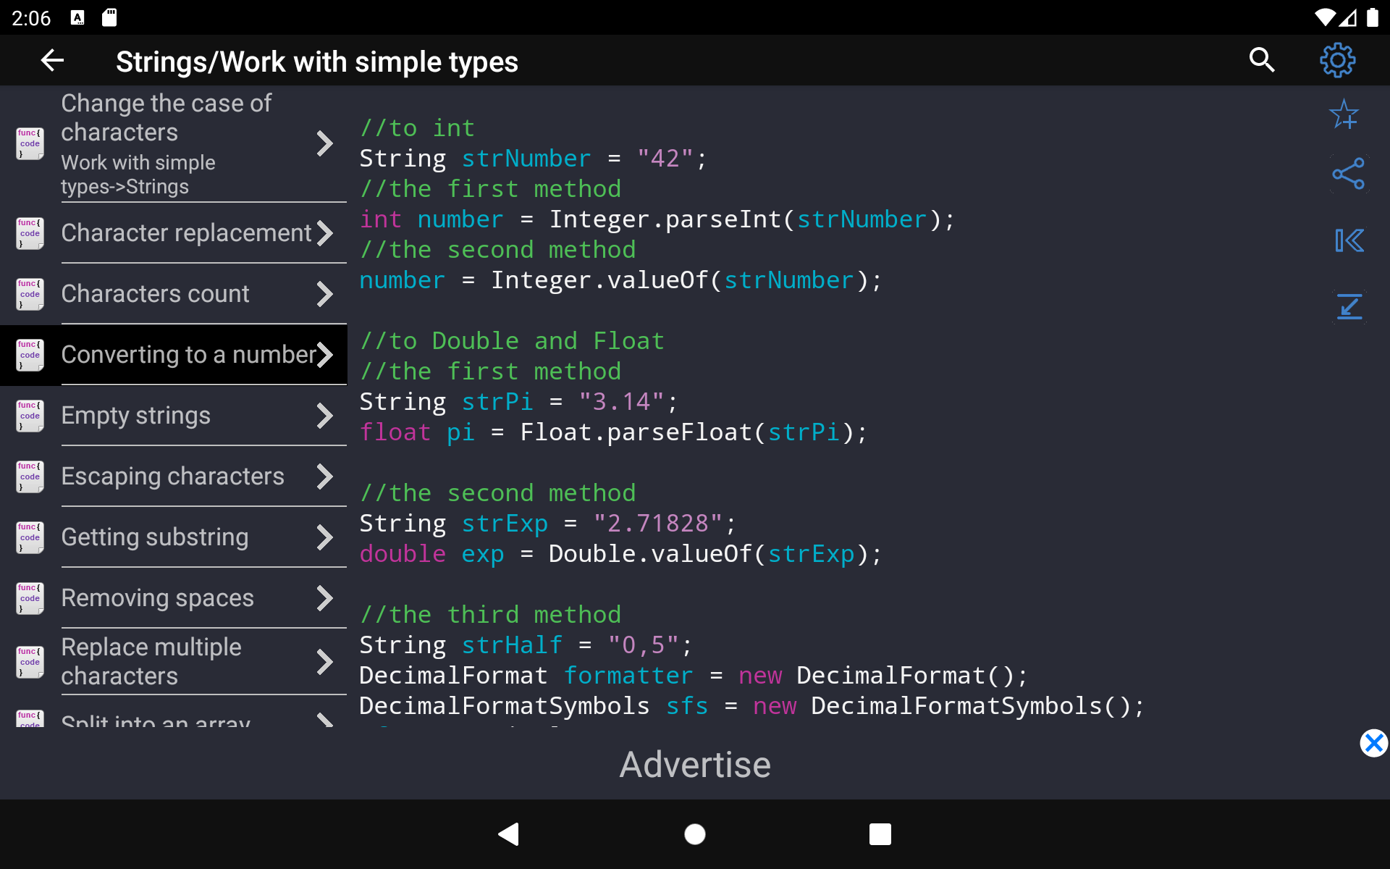The width and height of the screenshot is (1390, 869).
Task: Click code icon beside Converting to a number
Action: [30, 355]
